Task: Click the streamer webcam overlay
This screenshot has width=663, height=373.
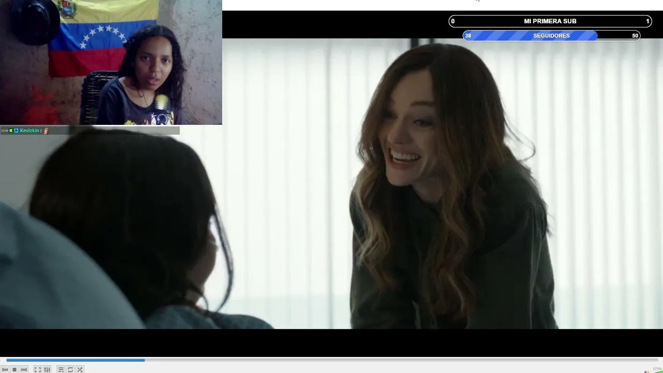Action: tap(111, 62)
